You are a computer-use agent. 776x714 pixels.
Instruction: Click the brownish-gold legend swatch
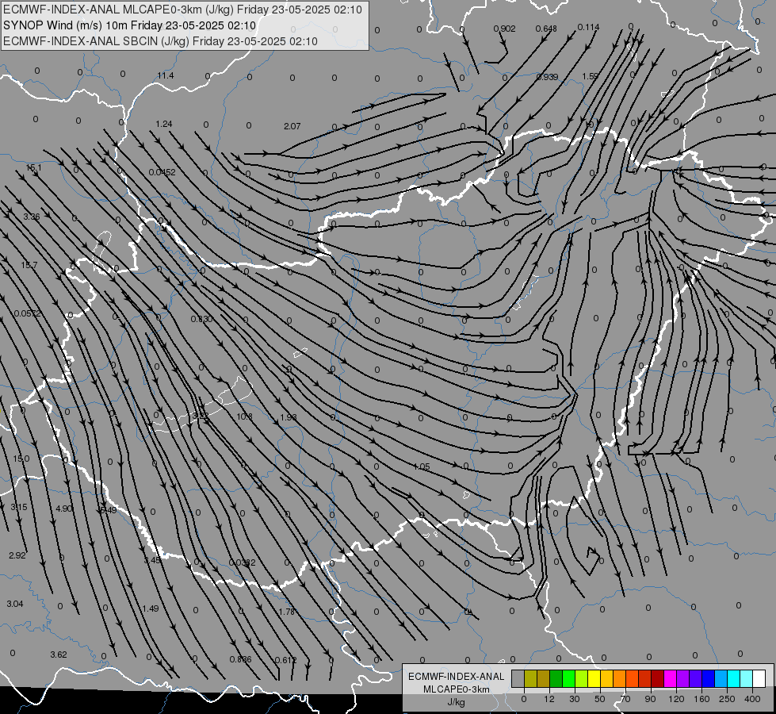[x=544, y=678]
